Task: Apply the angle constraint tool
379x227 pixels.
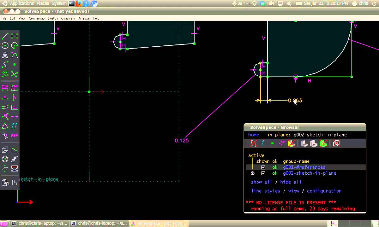Action: click(15, 88)
